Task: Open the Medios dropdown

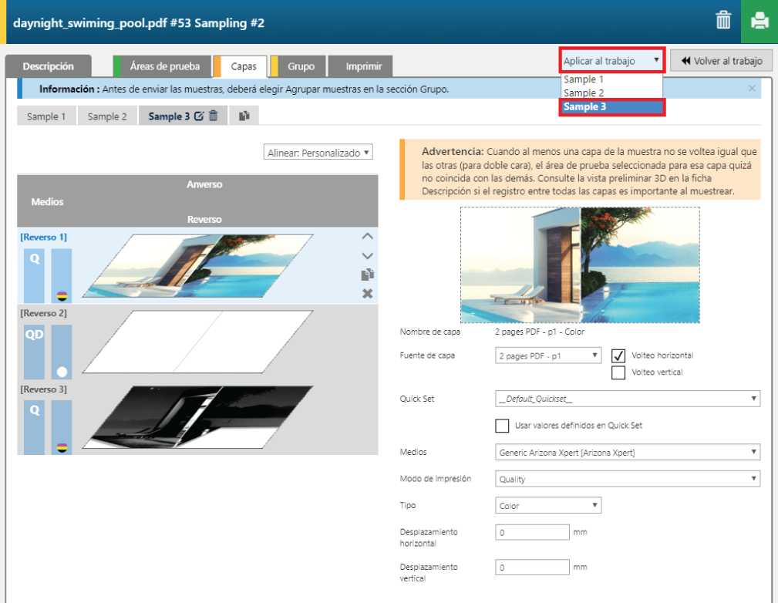Action: (x=628, y=452)
